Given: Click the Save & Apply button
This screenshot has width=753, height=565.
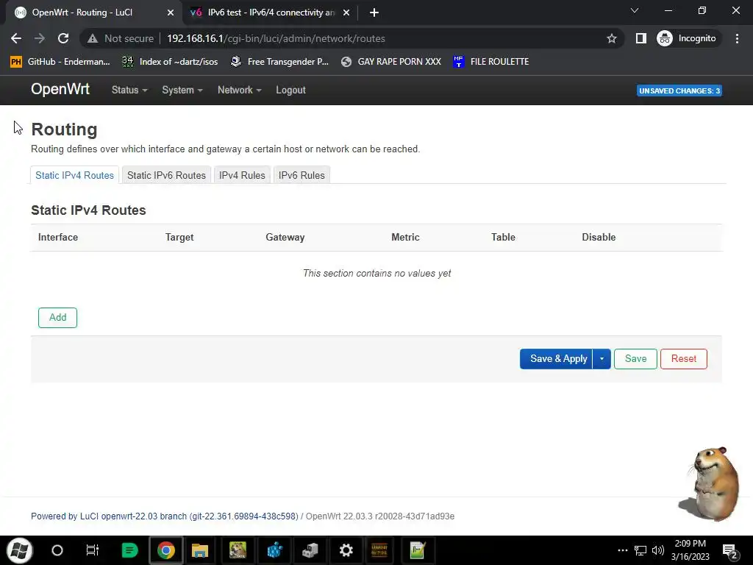Looking at the screenshot, I should point(556,359).
